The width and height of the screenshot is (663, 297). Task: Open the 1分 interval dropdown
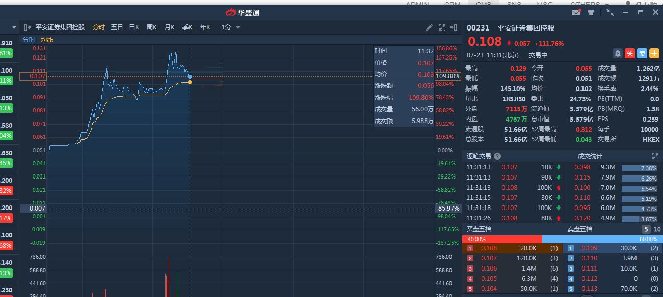(231, 27)
